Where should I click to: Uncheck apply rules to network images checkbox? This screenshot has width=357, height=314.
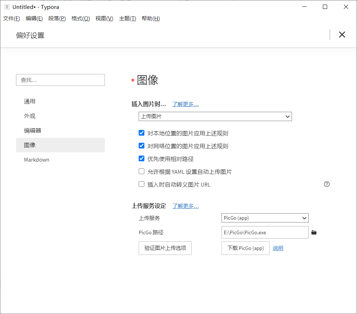[x=142, y=146]
